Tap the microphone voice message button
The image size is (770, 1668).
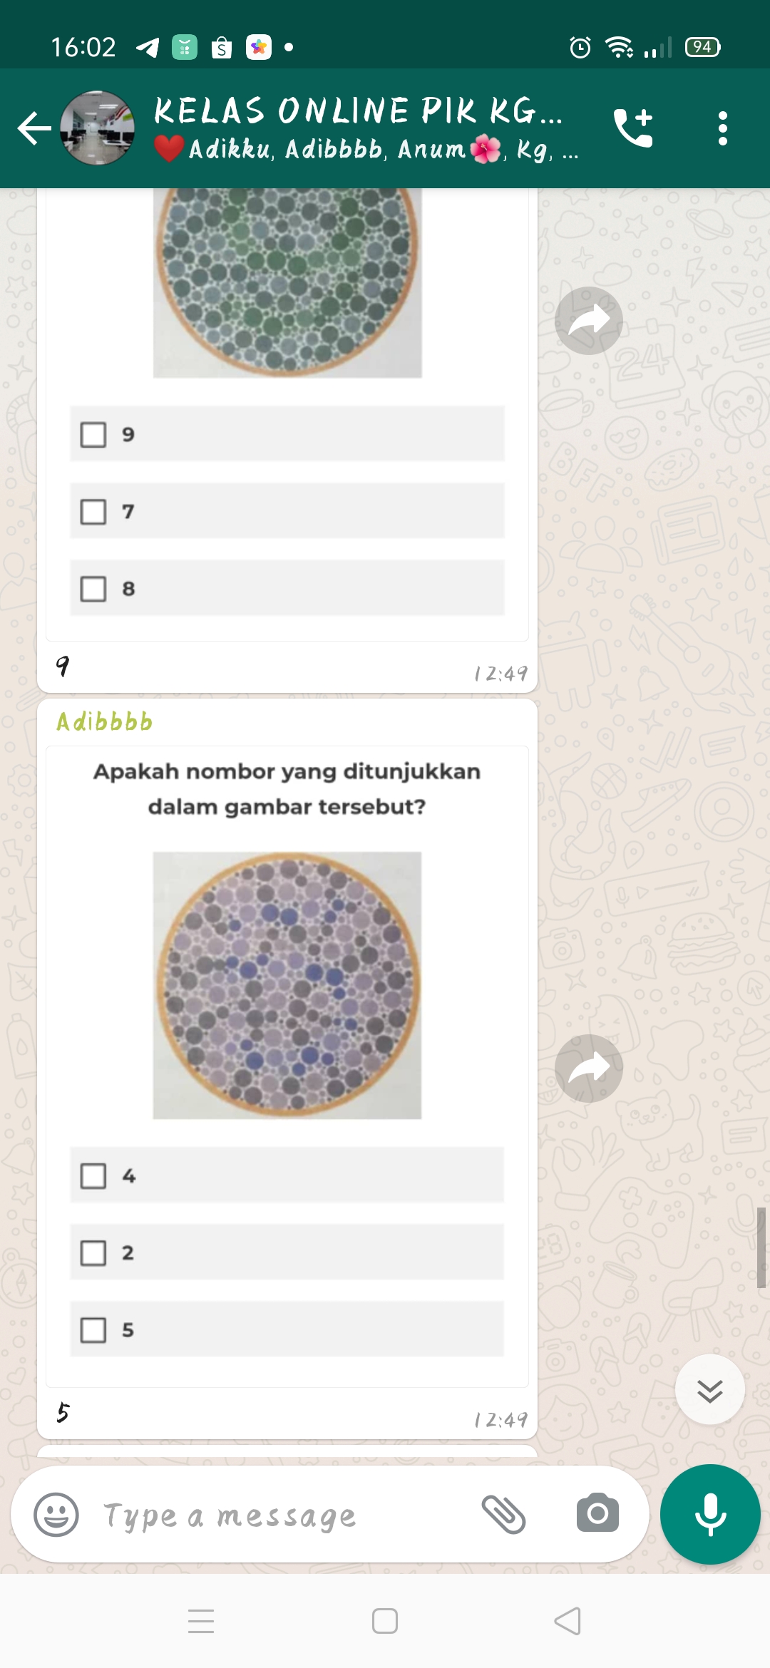click(710, 1514)
